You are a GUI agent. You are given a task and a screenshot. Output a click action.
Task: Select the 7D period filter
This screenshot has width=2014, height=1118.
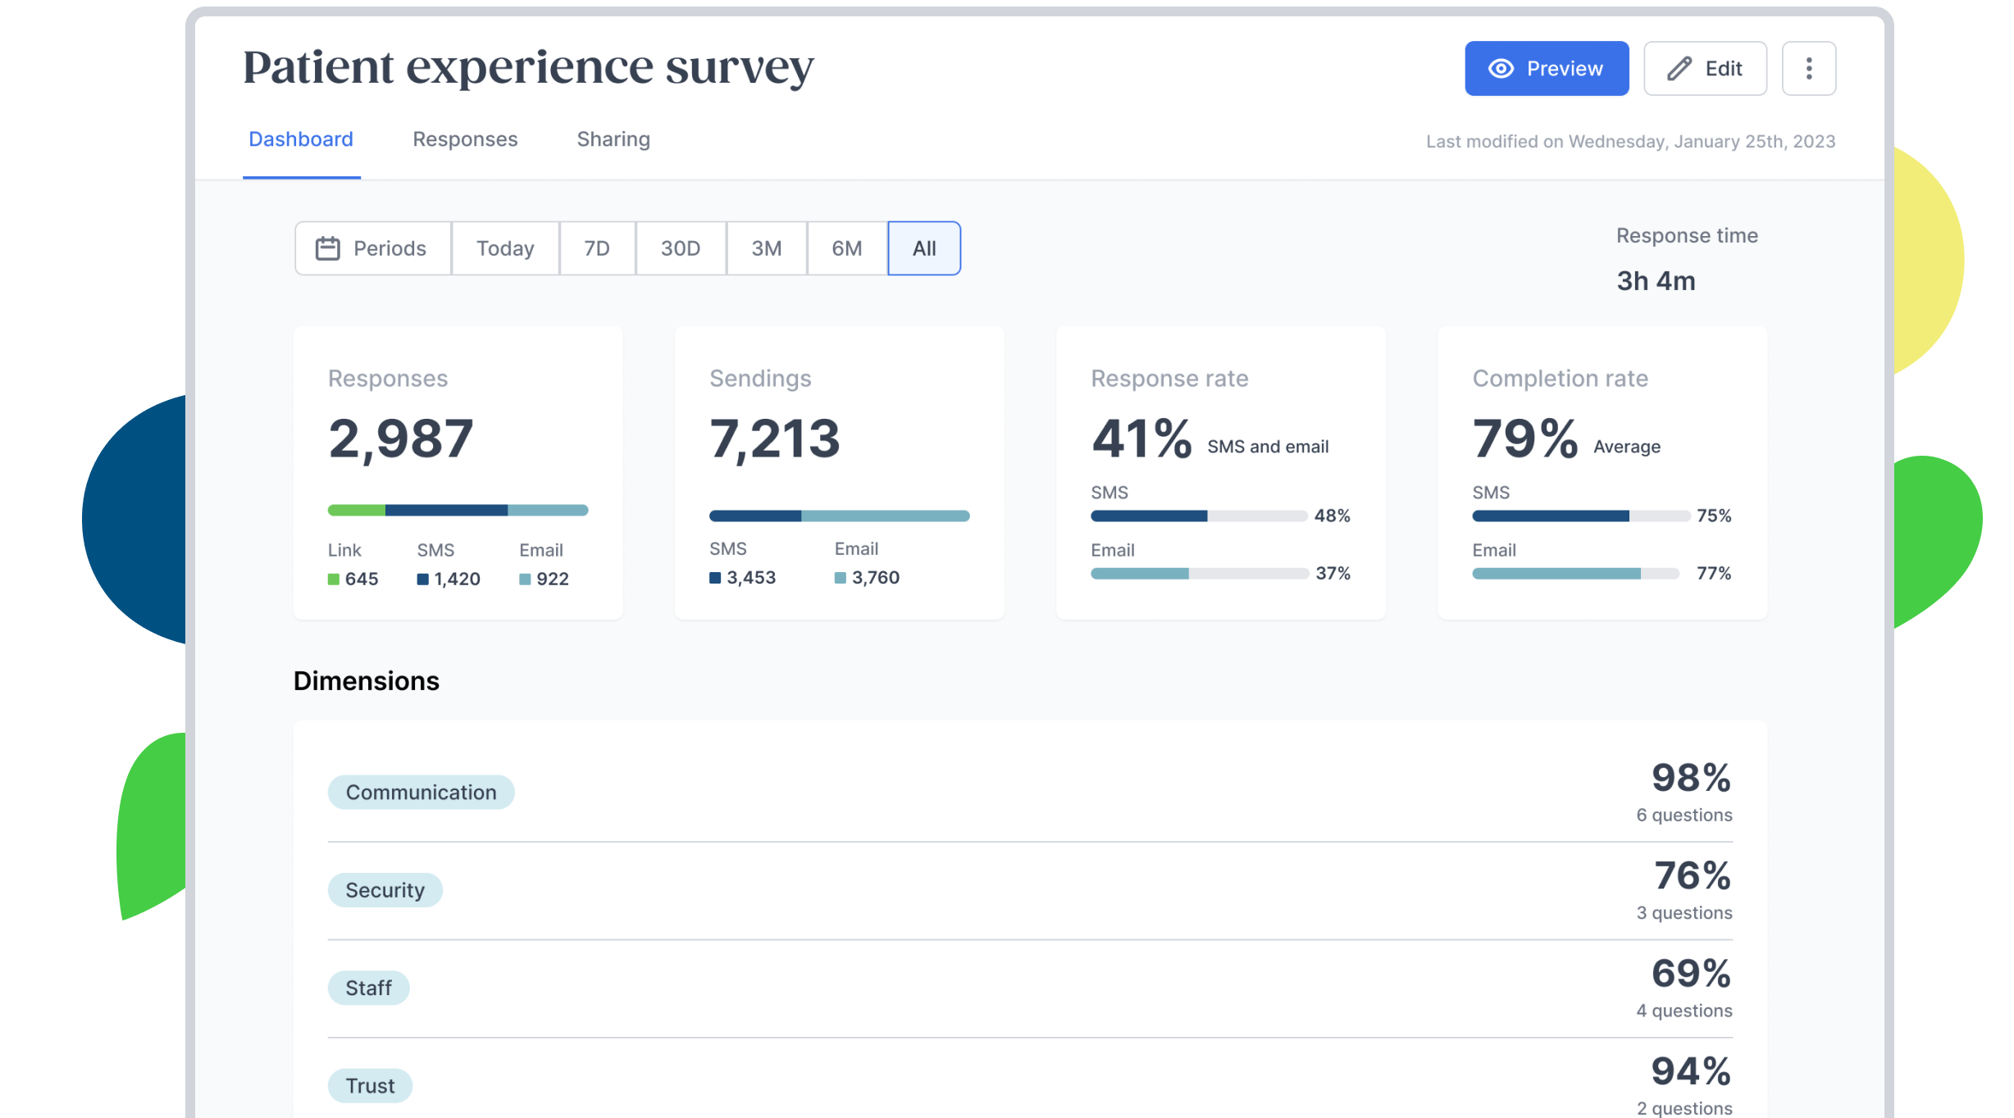pos(596,248)
